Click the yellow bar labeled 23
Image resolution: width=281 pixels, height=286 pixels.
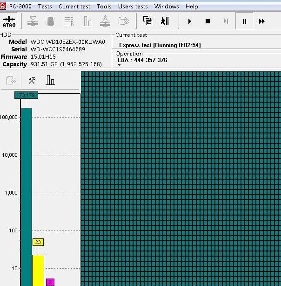[x=38, y=270]
